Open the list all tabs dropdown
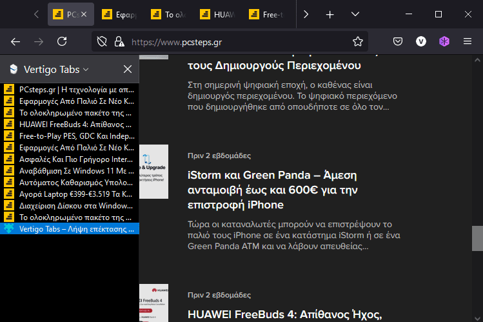 tap(355, 14)
